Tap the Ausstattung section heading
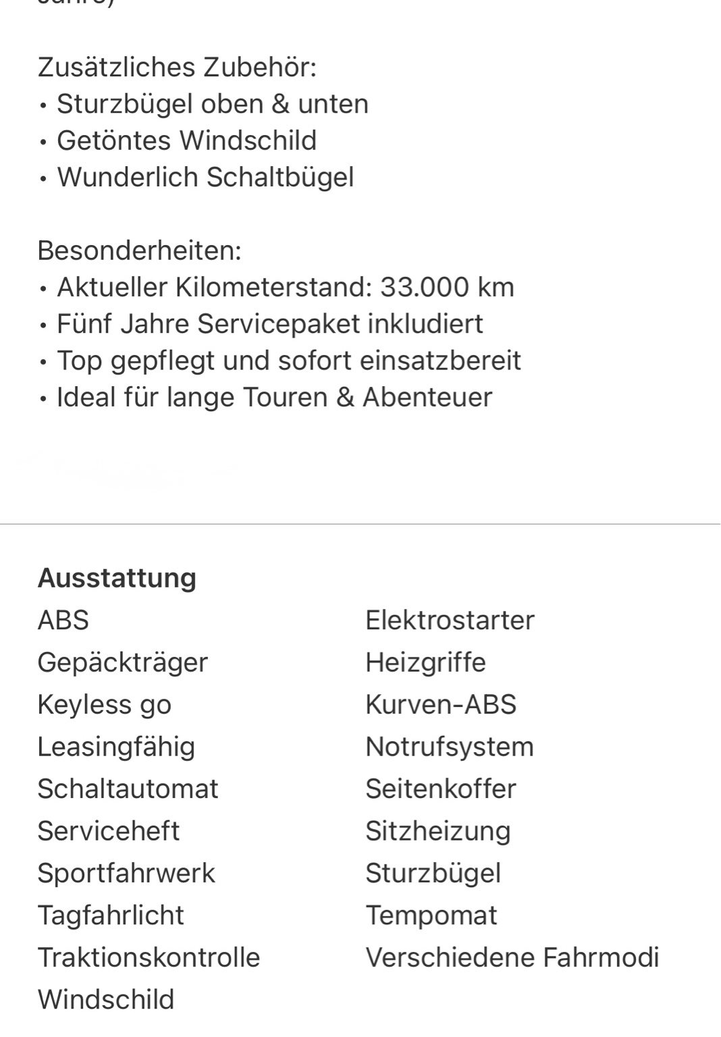 pyautogui.click(x=117, y=578)
